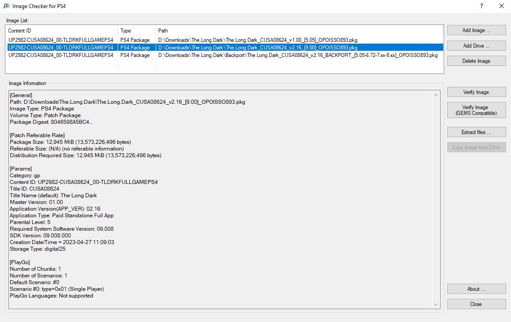
Task: Select the v2.16 BACKPORT package row
Action: tap(225, 55)
